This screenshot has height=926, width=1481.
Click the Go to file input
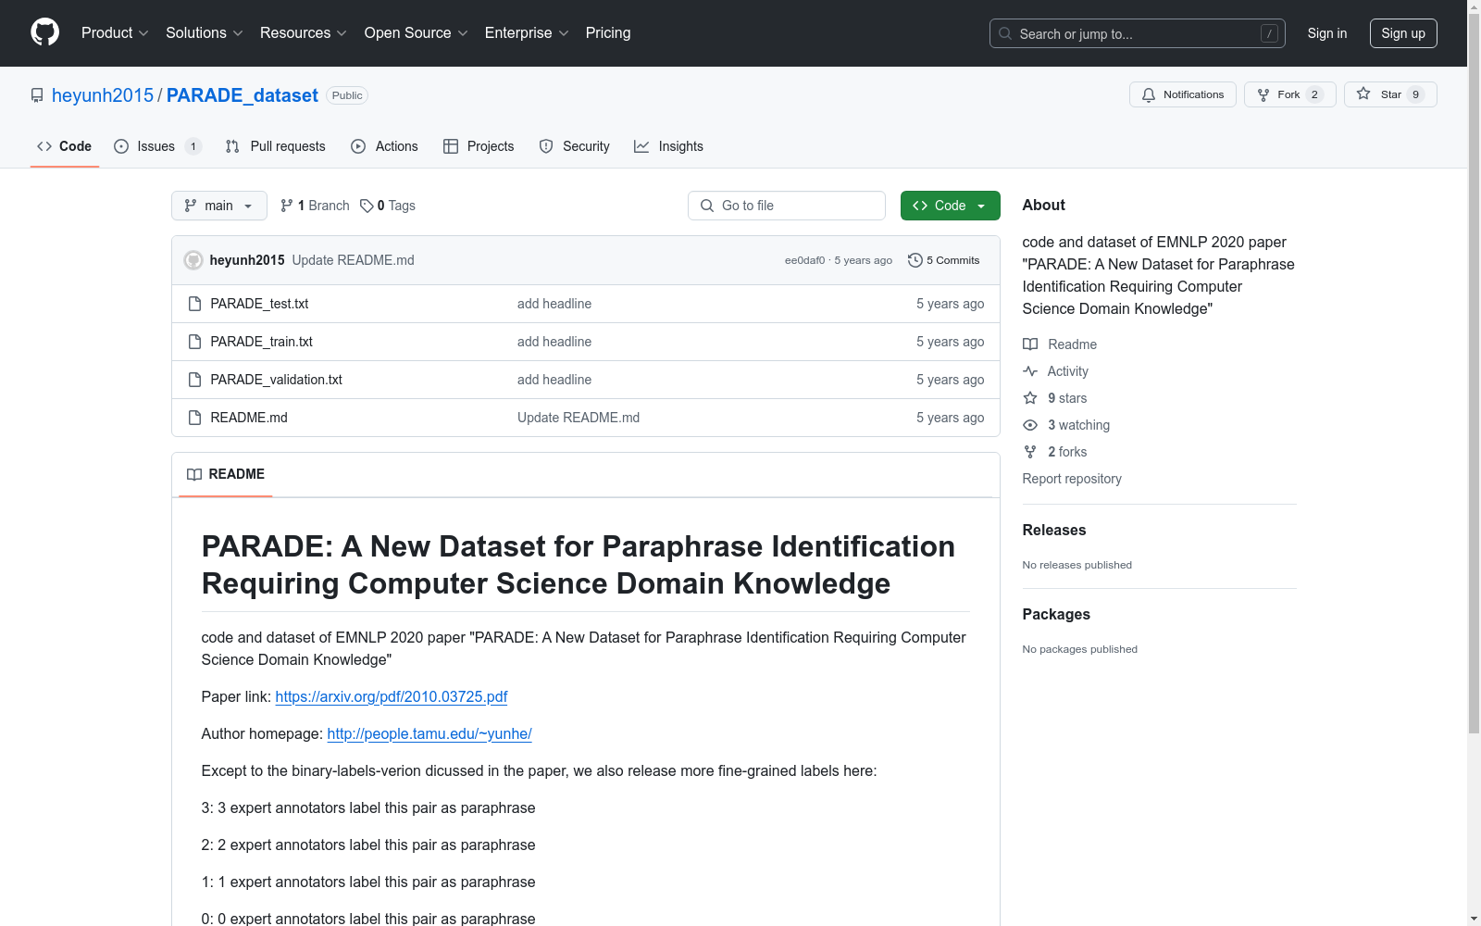[787, 206]
